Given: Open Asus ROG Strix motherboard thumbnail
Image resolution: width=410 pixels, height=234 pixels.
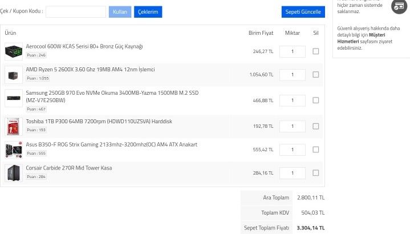Looking at the screenshot, I should (14, 150).
